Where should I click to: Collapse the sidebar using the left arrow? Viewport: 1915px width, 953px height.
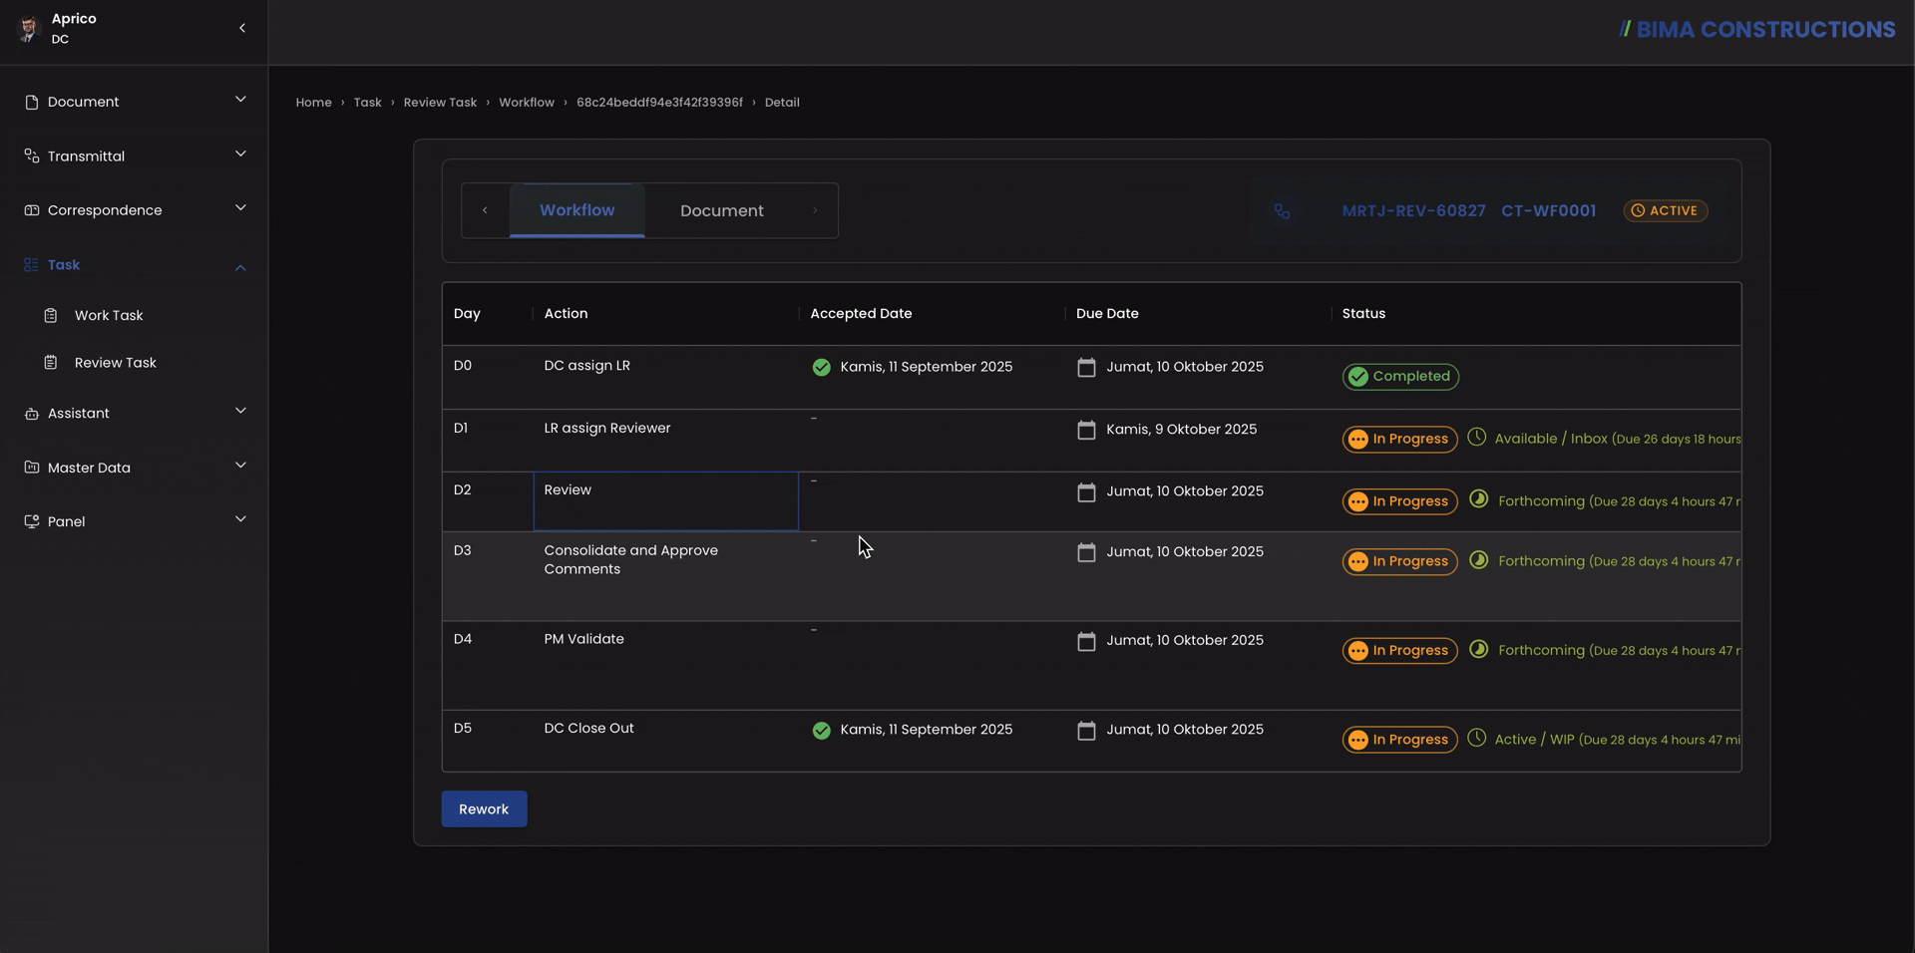coord(242,28)
